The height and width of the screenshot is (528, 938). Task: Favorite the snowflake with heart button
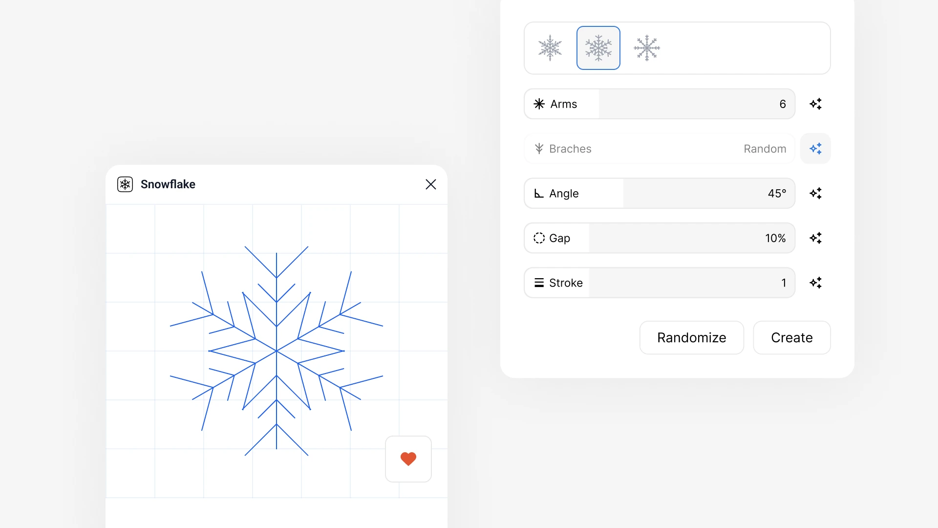408,459
